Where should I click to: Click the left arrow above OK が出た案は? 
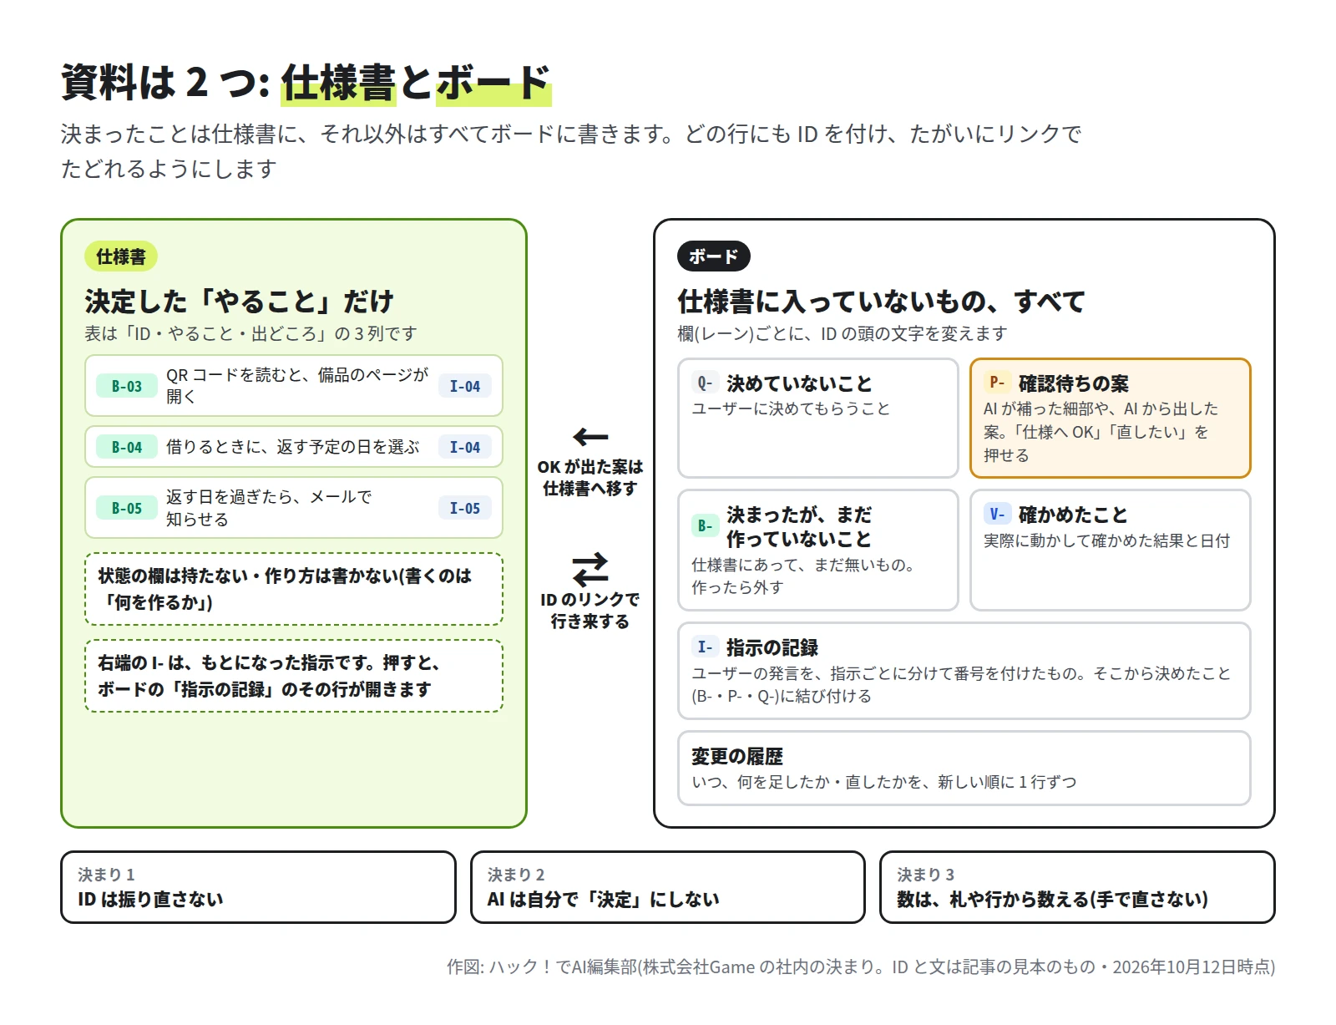(x=590, y=437)
